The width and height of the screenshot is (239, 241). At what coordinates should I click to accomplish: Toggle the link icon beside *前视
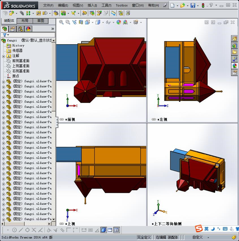click(61, 119)
